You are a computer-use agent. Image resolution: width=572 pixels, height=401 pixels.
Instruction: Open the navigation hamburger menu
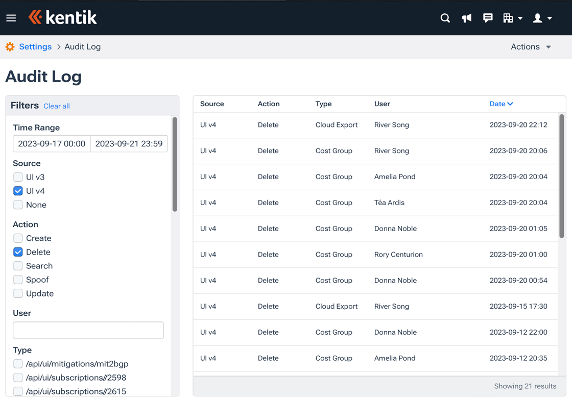11,18
